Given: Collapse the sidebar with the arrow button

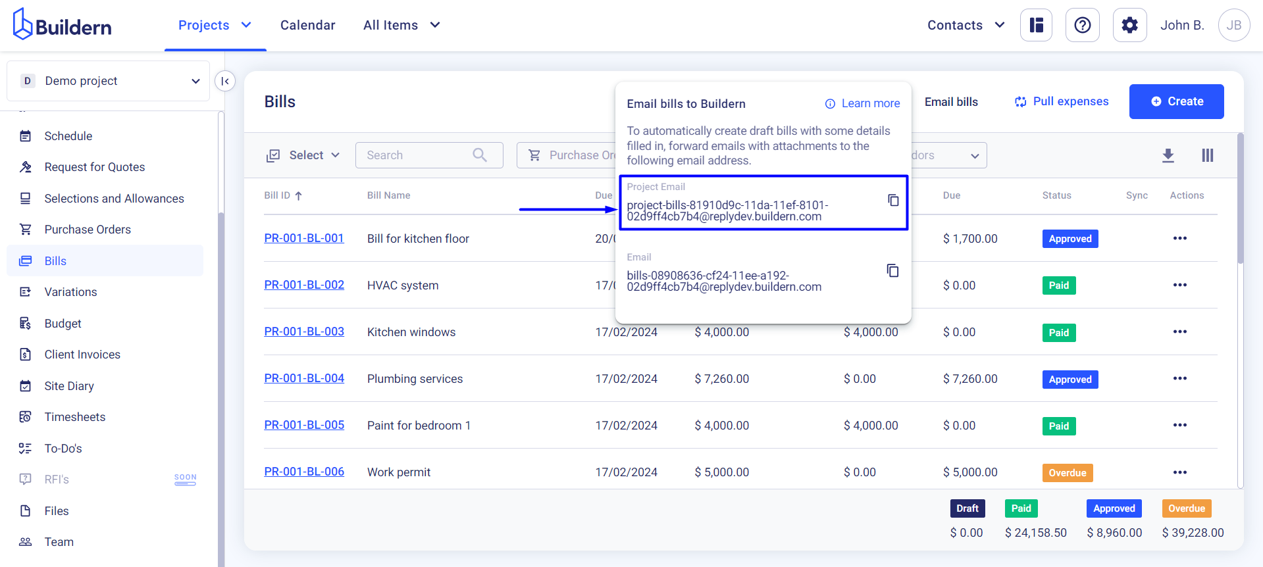Looking at the screenshot, I should [225, 81].
